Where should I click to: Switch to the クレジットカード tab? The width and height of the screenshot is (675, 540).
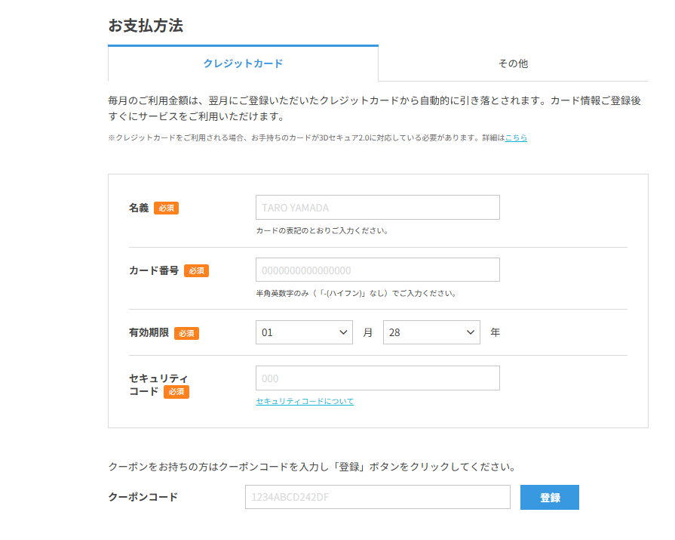coord(243,63)
